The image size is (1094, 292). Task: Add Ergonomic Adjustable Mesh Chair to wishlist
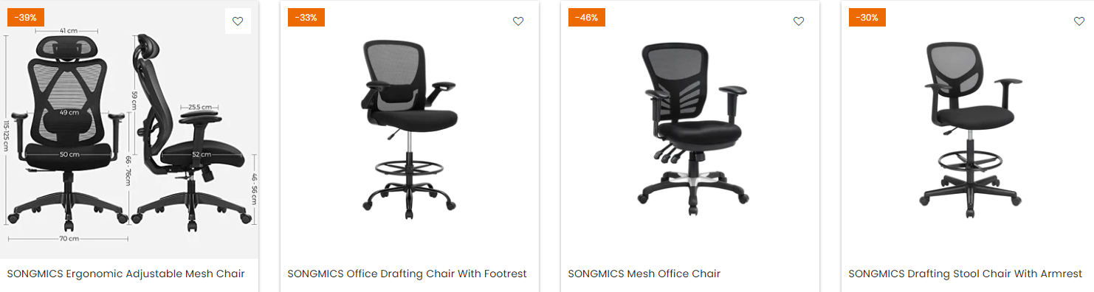(238, 21)
